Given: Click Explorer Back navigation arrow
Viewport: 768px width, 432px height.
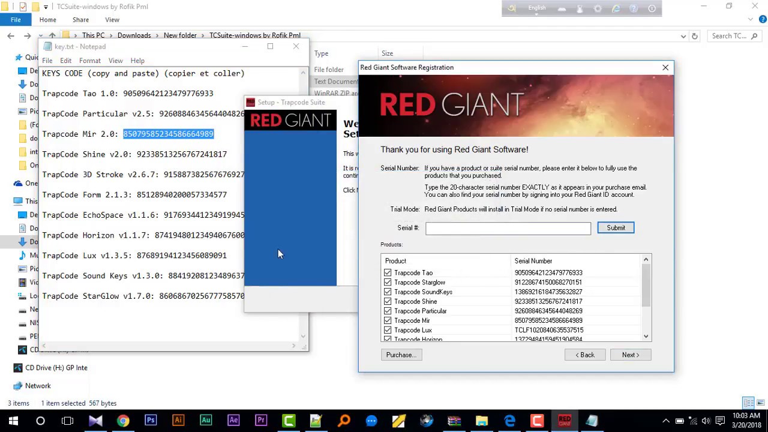Looking at the screenshot, I should pyautogui.click(x=11, y=36).
